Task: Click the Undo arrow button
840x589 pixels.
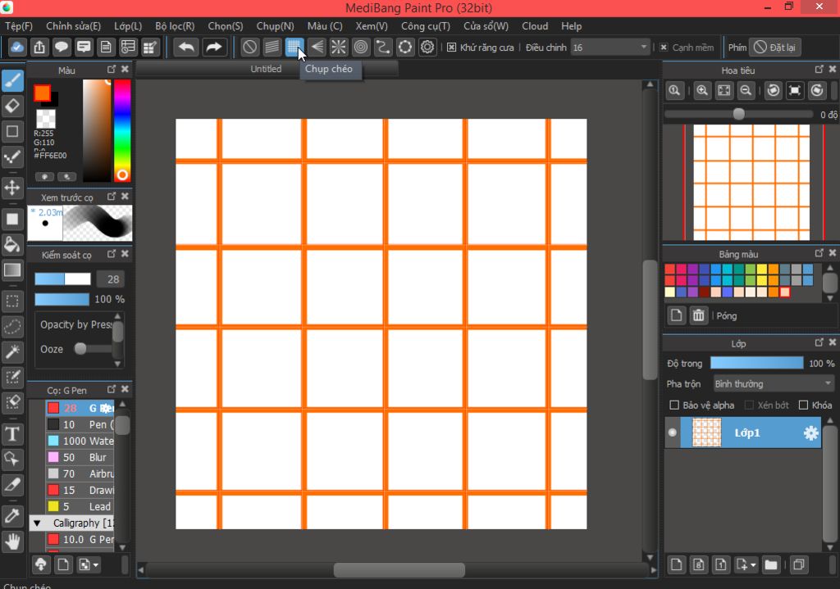Action: (x=186, y=47)
